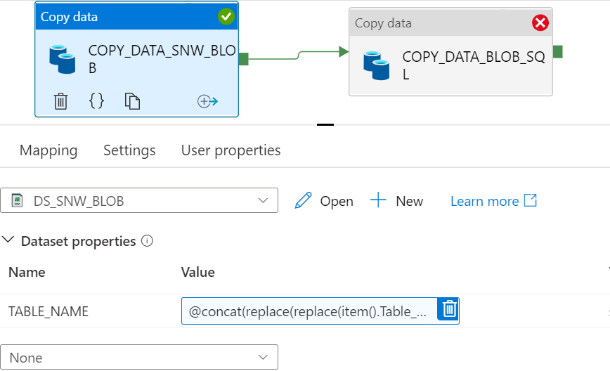Click red error icon on COPY_DATA_BLOB_SQL

[x=540, y=22]
